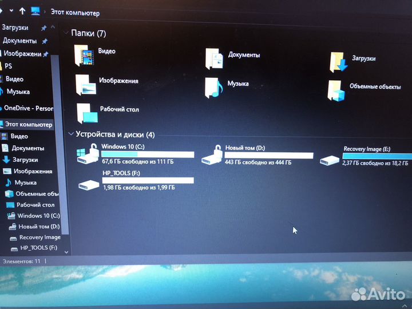Open pinned Загрузки in quick access
Image resolution: width=412 pixels, height=309 pixels.
[15, 27]
